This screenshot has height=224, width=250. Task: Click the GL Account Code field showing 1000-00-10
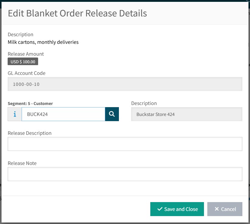pos(125,84)
